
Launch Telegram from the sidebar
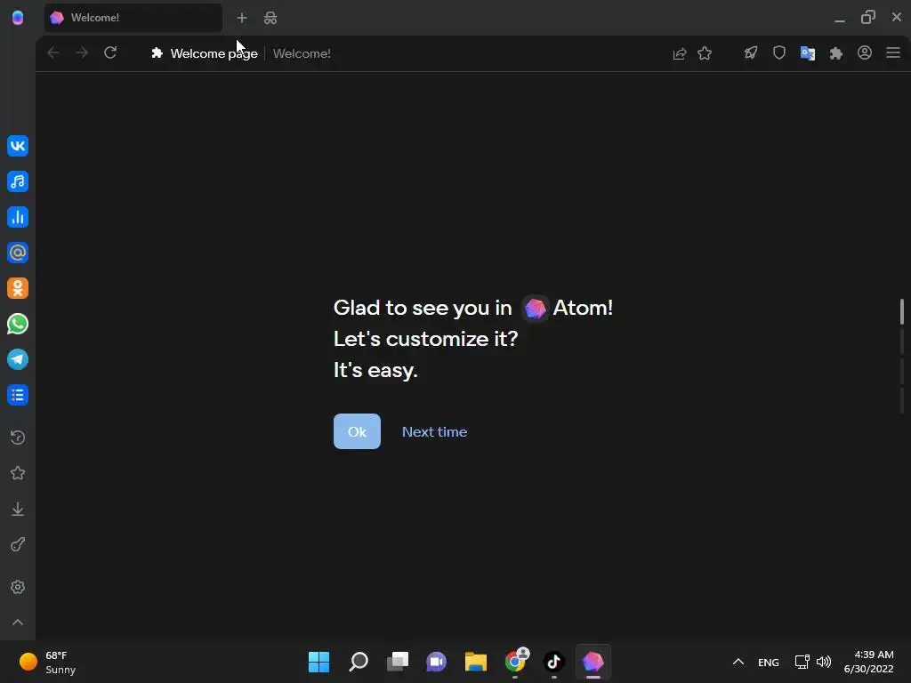(18, 359)
